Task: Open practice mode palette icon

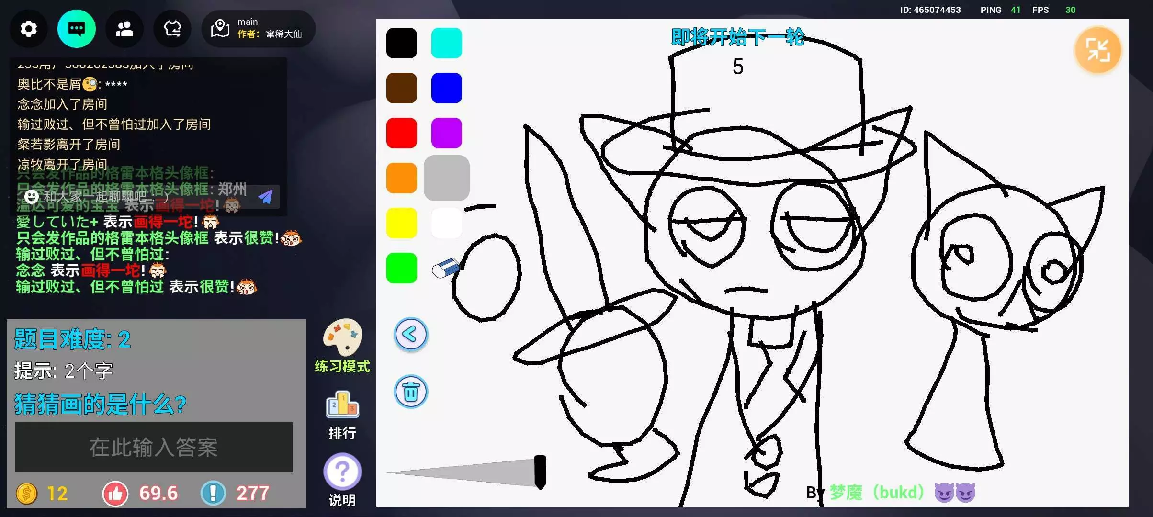Action: coord(342,337)
